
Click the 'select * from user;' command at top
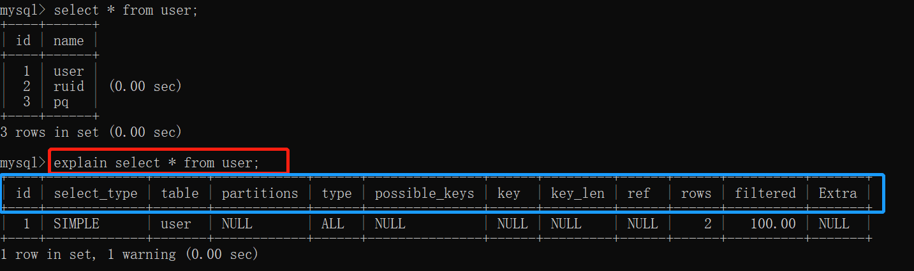[x=122, y=10]
